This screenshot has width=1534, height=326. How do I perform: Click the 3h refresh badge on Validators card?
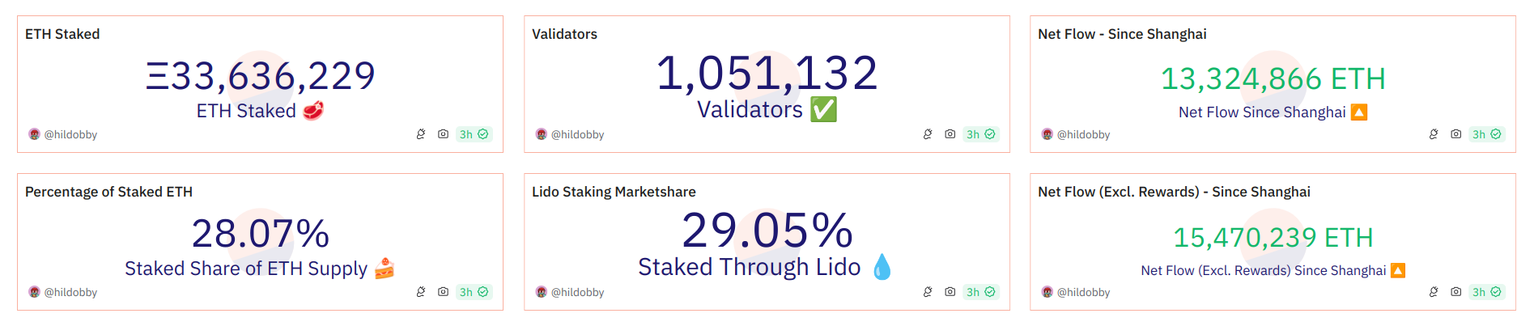(x=980, y=134)
